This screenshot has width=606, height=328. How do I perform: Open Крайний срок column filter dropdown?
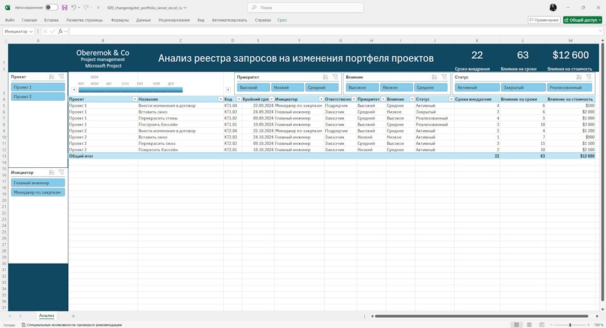[x=271, y=100]
